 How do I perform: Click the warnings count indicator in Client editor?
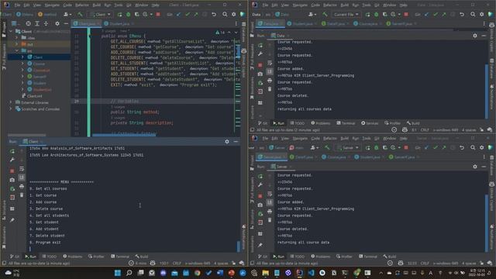click(x=220, y=33)
